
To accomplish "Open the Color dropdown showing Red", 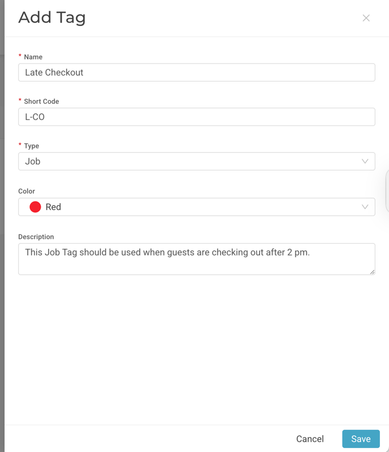I will point(197,207).
